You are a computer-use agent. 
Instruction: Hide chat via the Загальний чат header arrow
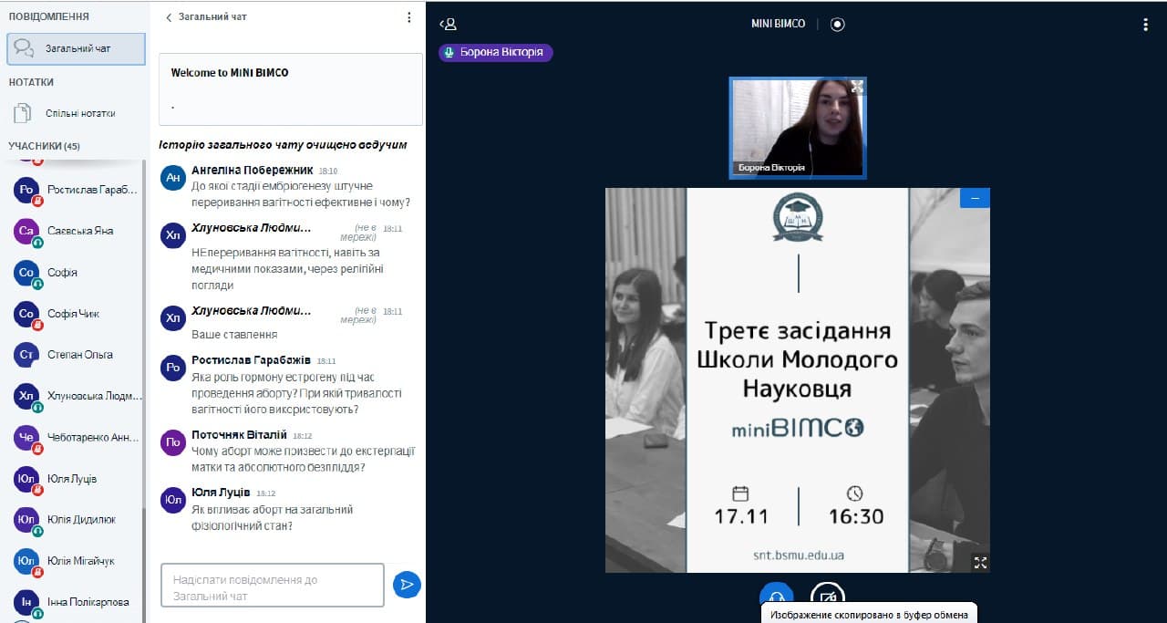click(x=205, y=16)
